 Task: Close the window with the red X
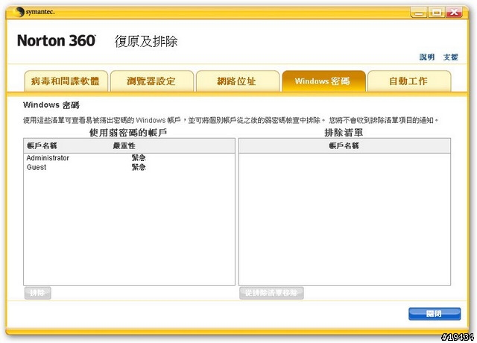point(454,12)
